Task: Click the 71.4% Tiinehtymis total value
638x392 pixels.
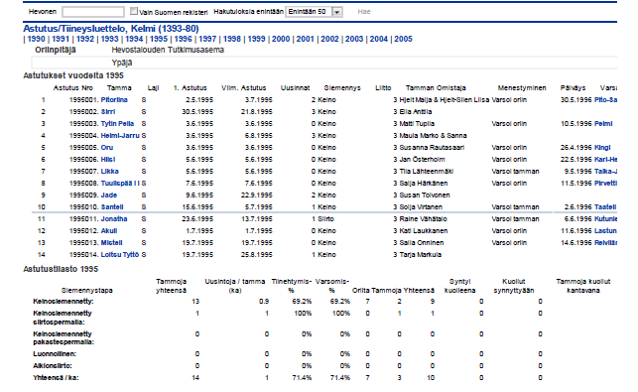Action: pos(302,378)
